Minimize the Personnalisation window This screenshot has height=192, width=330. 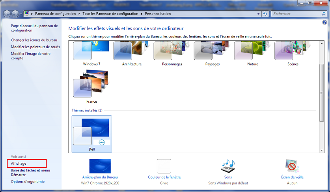302,3
